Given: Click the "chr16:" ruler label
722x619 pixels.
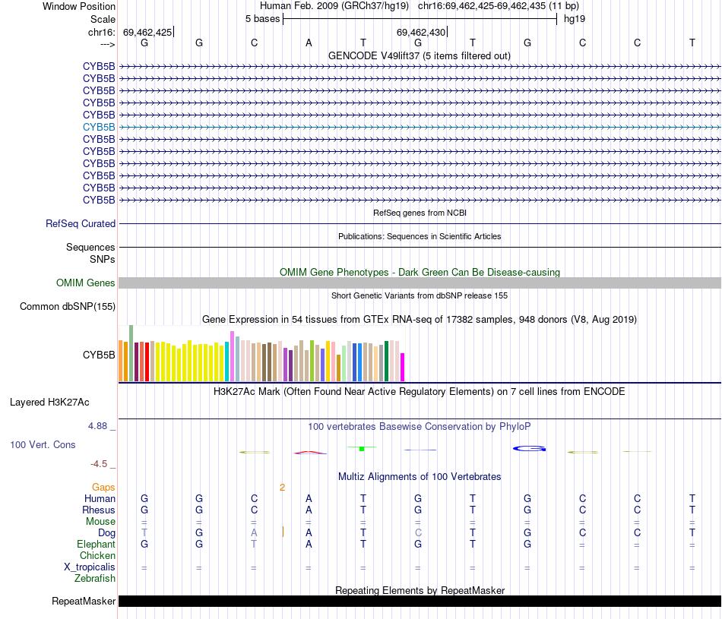Looking at the screenshot, I should click(x=101, y=32).
